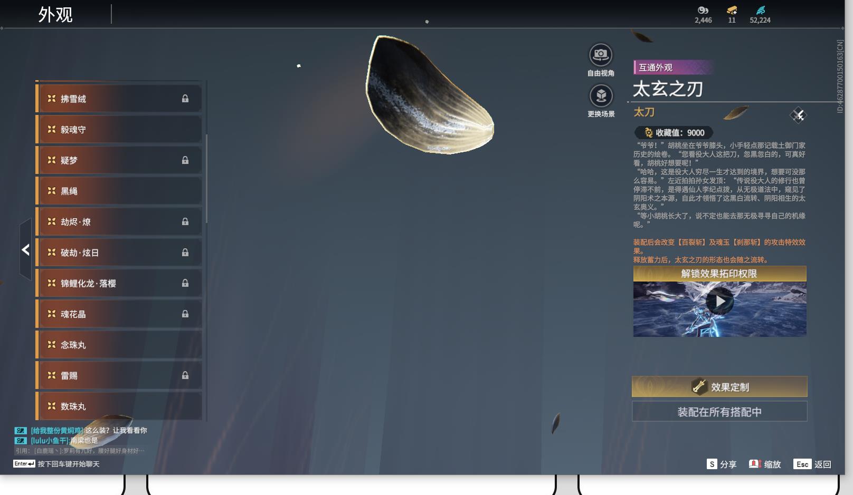Image resolution: width=853 pixels, height=495 pixels.
Task: Collapse the skin list with the left arrow
Action: point(25,250)
